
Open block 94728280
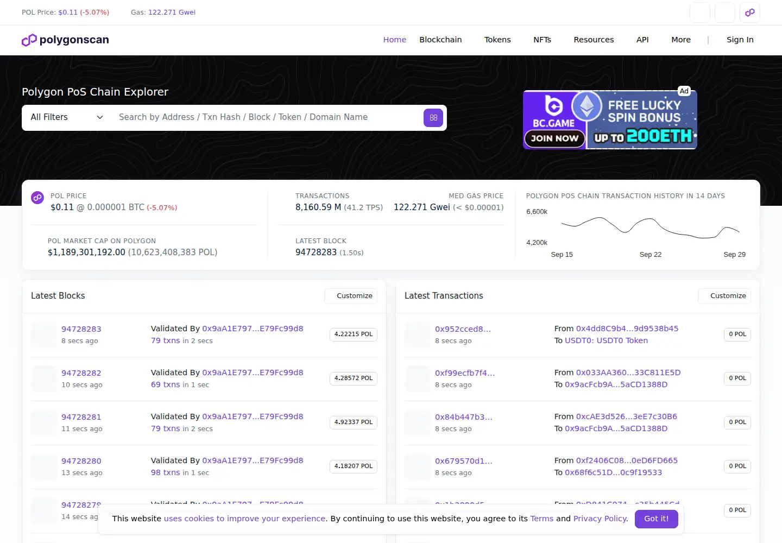pos(81,461)
